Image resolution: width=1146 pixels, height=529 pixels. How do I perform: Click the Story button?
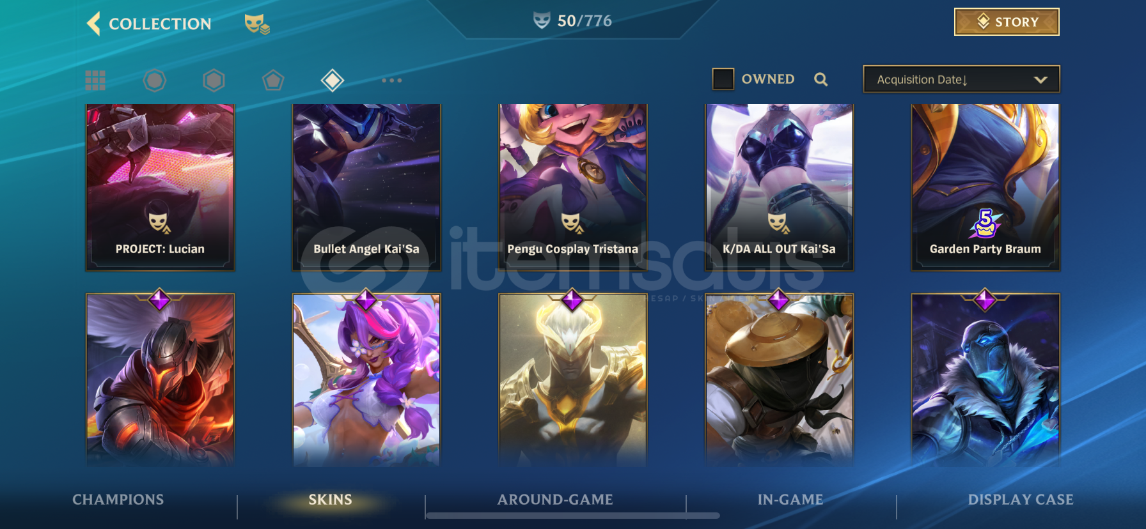point(1007,22)
